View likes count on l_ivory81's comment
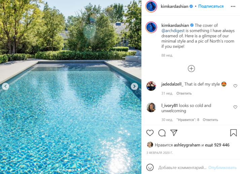Viewport: 240px width, 174px height. [x=188, y=120]
